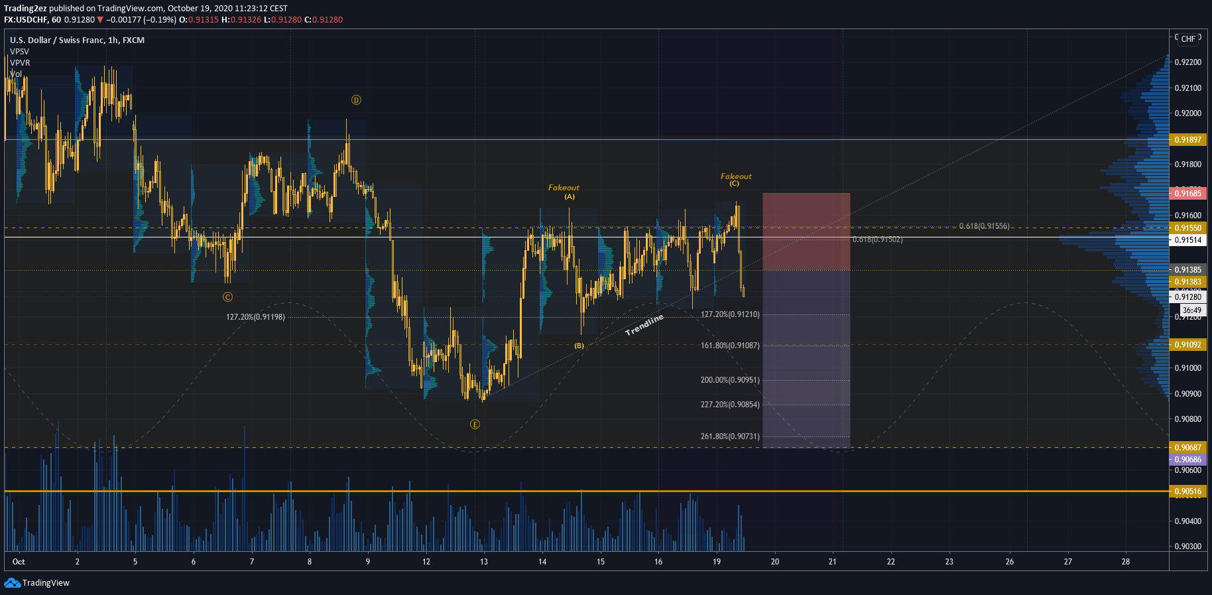This screenshot has height=595, width=1212.
Task: Click the 0.90516 orange price tag
Action: coord(1187,492)
